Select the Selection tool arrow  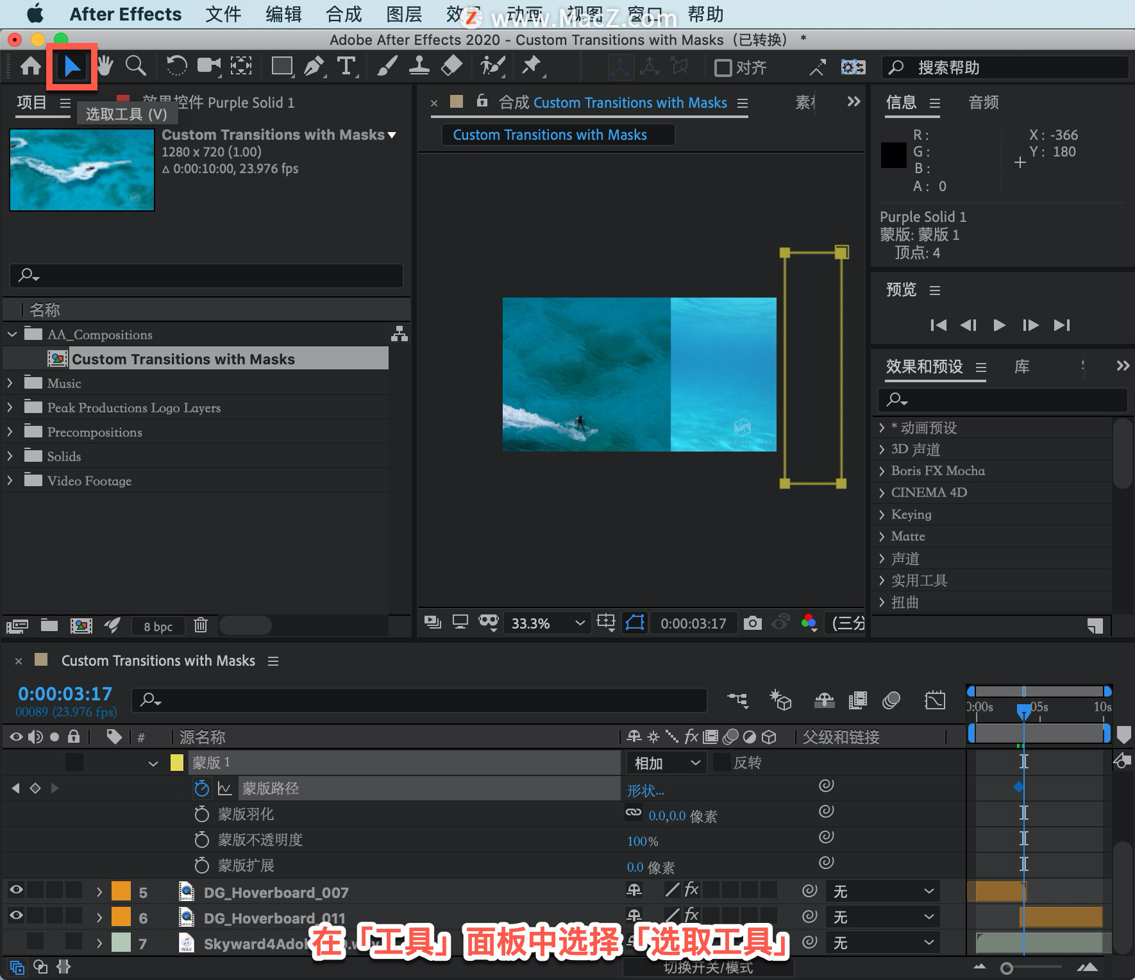pyautogui.click(x=72, y=66)
